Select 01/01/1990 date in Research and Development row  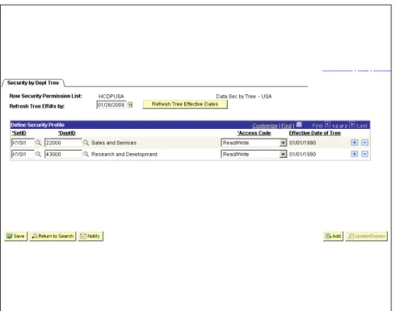click(x=303, y=155)
